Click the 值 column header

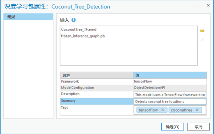[x=170, y=75]
